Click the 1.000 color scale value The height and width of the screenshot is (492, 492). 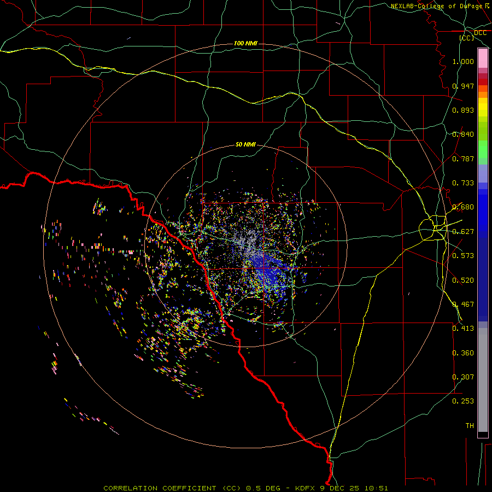pyautogui.click(x=463, y=61)
